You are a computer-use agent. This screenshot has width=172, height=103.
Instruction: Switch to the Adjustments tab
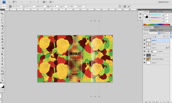click(x=148, y=27)
